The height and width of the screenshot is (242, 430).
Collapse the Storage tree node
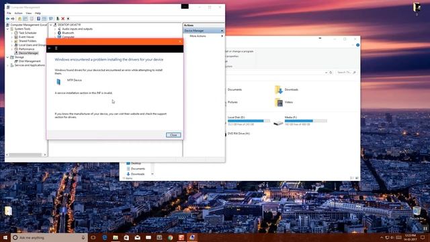pyautogui.click(x=7, y=57)
